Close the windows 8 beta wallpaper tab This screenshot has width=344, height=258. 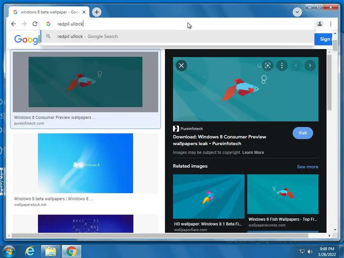(x=84, y=12)
